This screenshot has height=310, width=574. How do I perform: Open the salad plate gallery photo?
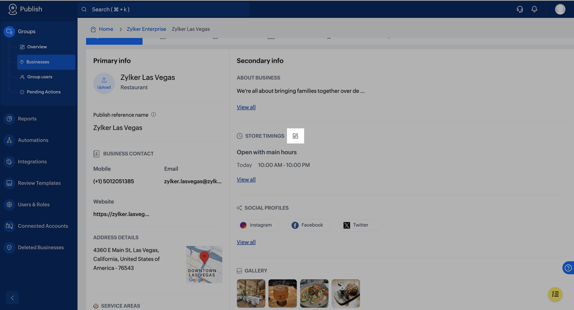coord(314,293)
